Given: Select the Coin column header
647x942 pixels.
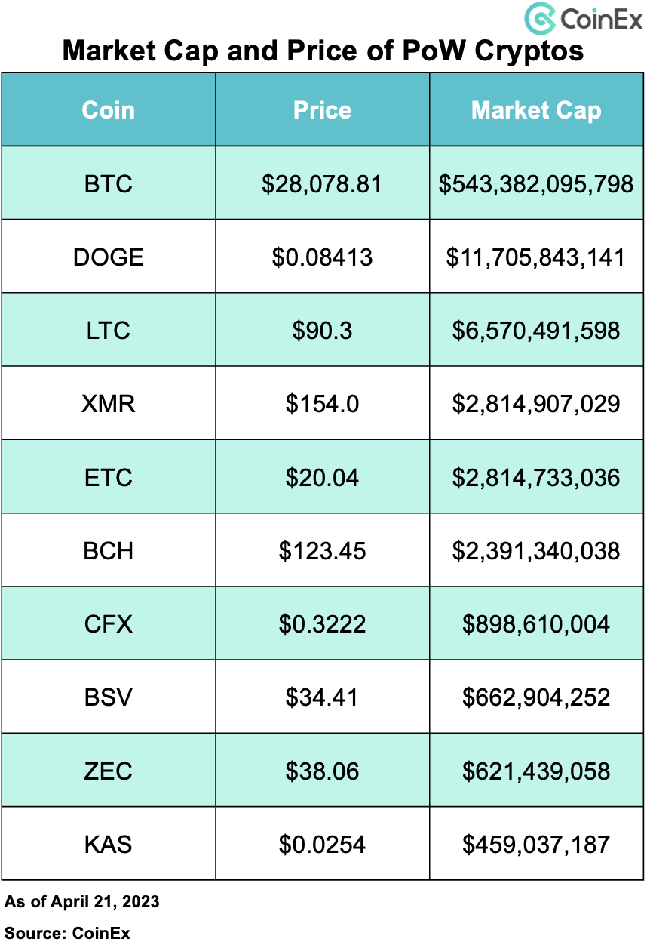Looking at the screenshot, I should click(x=109, y=110).
